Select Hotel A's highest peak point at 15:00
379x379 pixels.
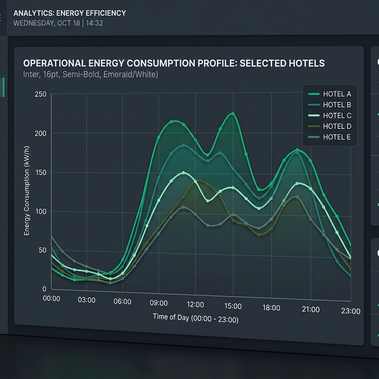pos(233,114)
